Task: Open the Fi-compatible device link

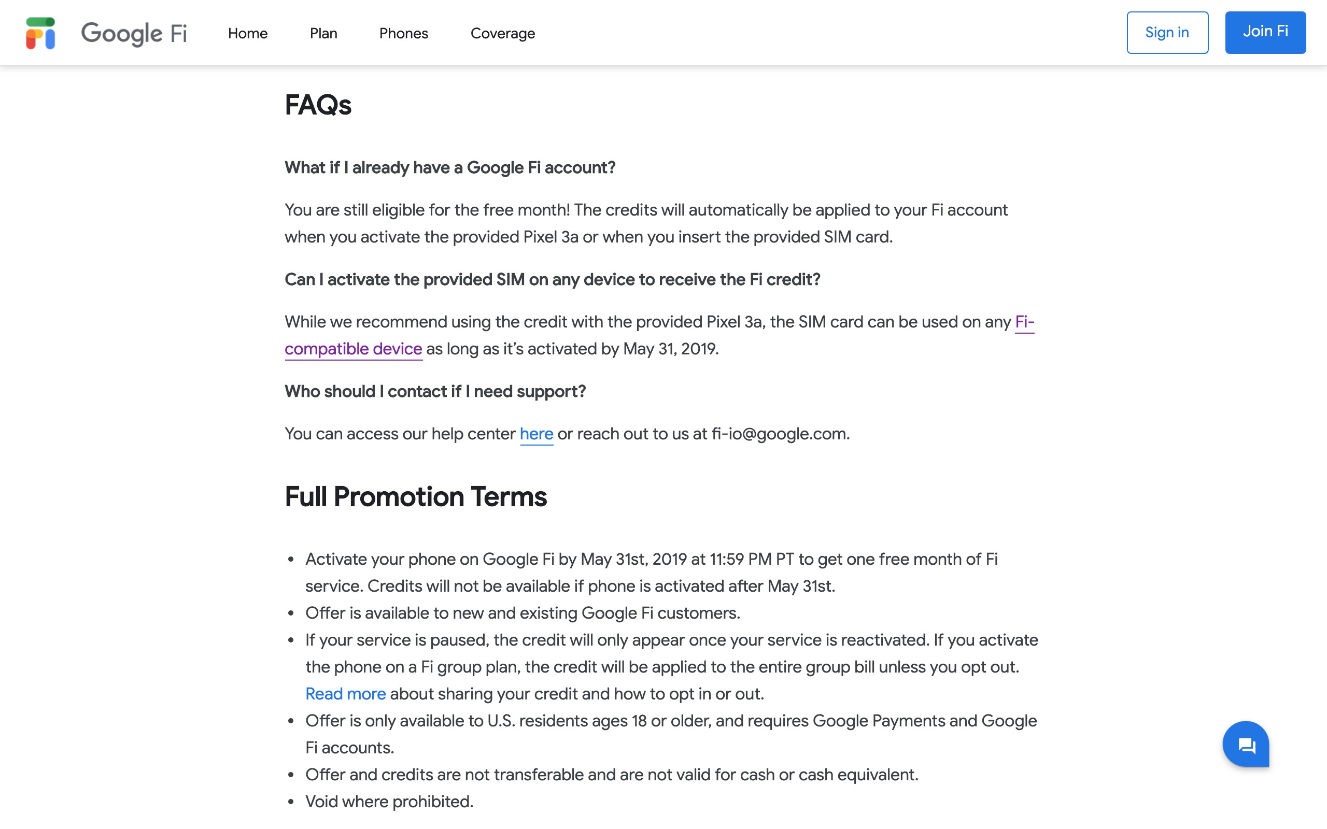Action: coord(353,349)
